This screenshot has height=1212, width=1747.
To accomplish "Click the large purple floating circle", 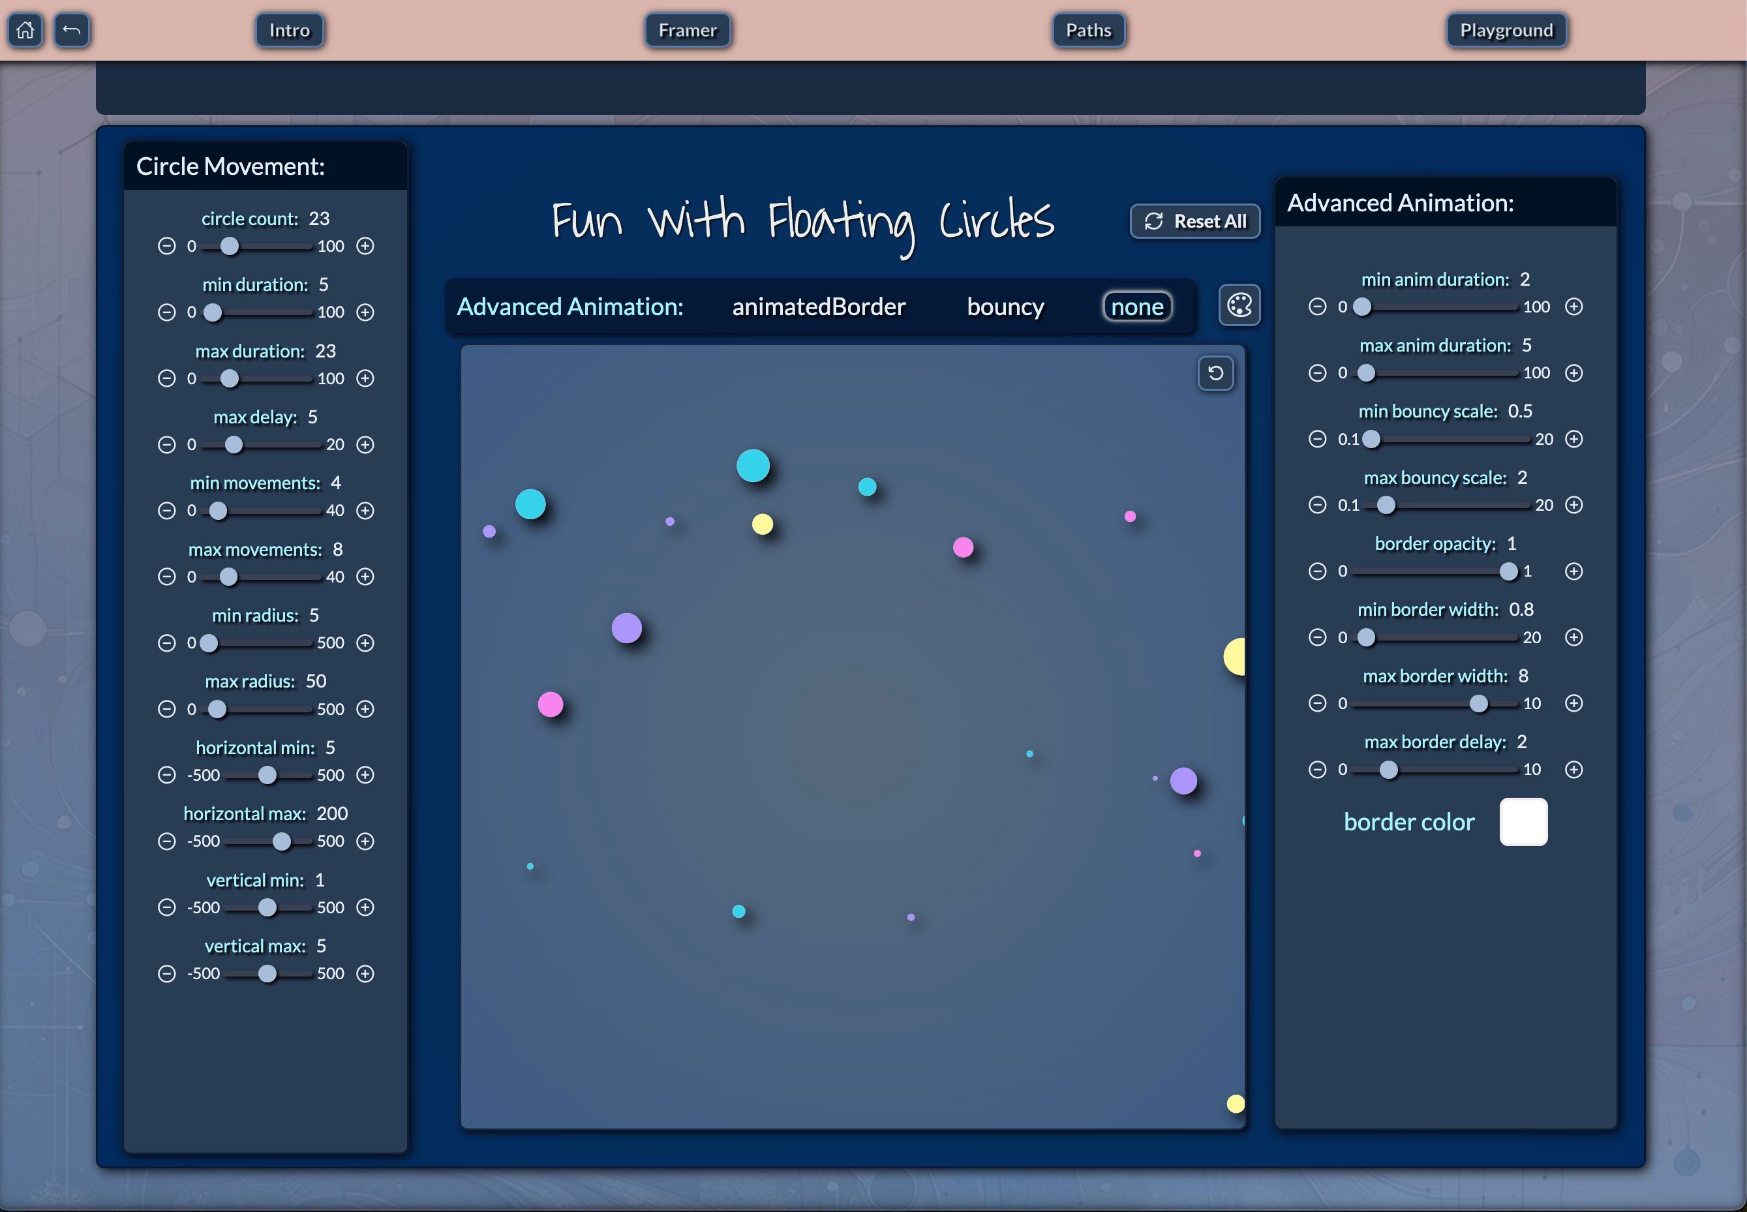I will pos(626,628).
